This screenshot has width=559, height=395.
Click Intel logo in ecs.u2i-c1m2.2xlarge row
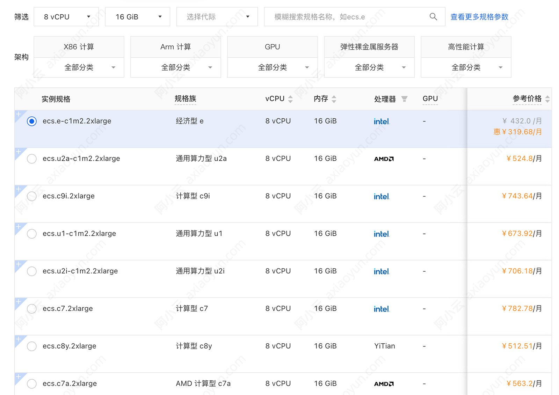pos(382,271)
